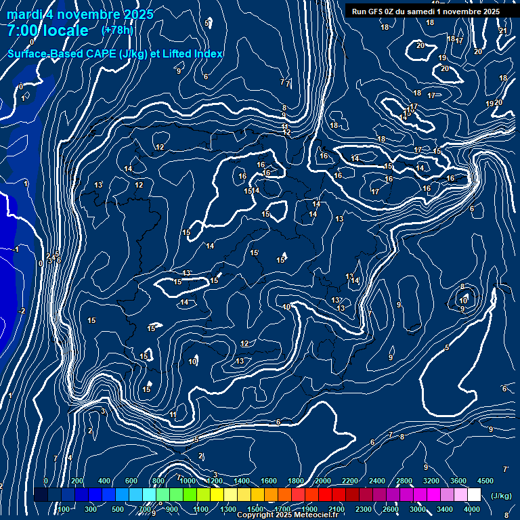
Task: Pick the cyan 700–800 J/kg legend swatch
Action: pyautogui.click(x=150, y=494)
